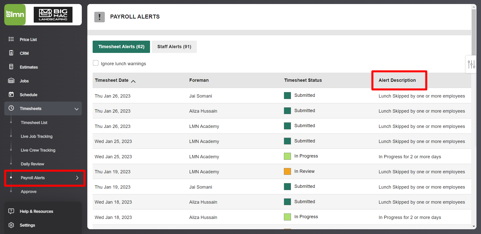Sort by Timesheet Date arrow

(x=133, y=81)
